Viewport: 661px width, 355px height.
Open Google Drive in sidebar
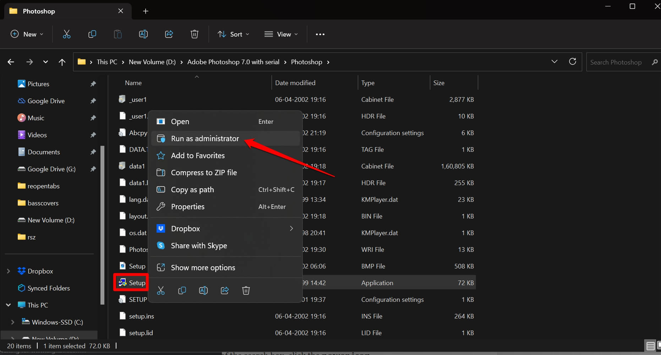(x=46, y=101)
